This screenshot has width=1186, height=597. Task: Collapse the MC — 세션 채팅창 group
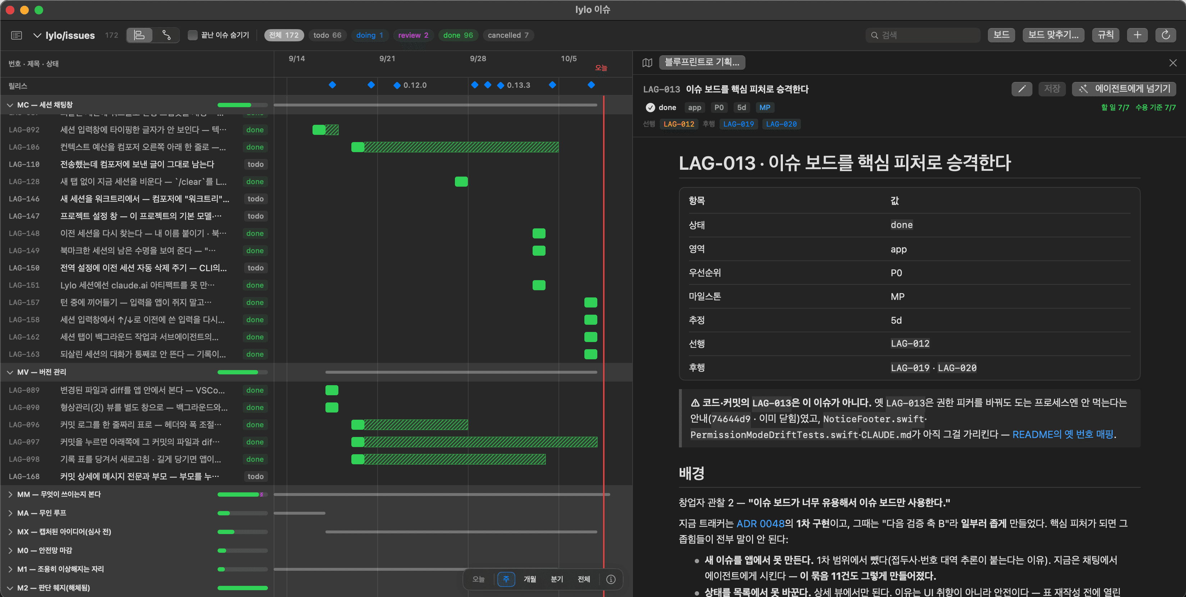(x=10, y=105)
